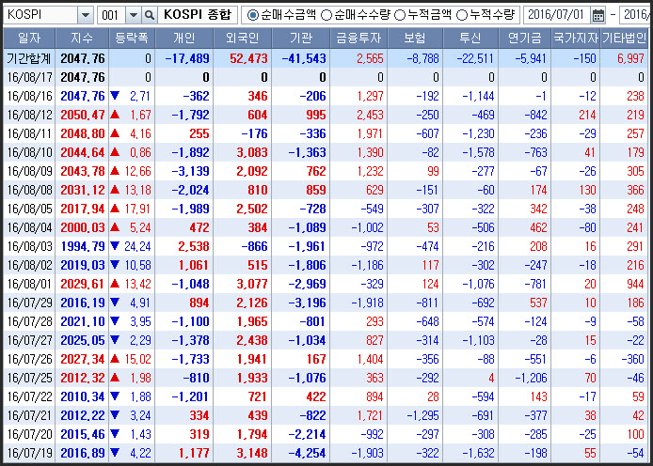Select the 누적금액 radio button
653x466 pixels.
[x=400, y=15]
